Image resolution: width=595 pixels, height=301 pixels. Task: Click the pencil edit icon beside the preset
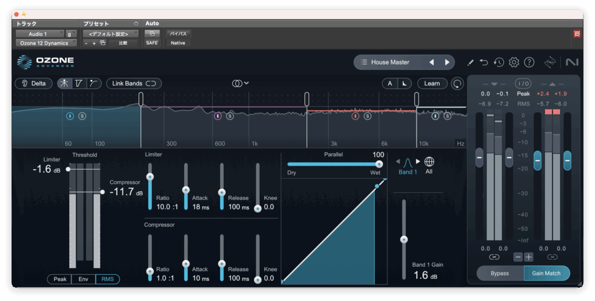click(x=470, y=62)
